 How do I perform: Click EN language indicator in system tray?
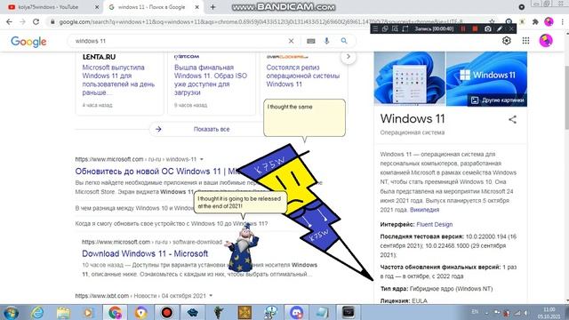[475, 312]
